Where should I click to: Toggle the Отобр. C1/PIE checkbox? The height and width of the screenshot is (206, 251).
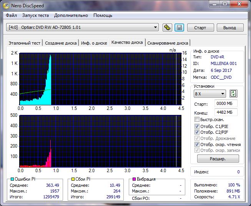pyautogui.click(x=197, y=126)
